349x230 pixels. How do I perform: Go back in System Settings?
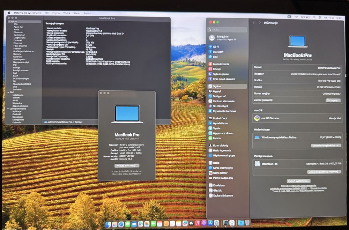point(253,23)
